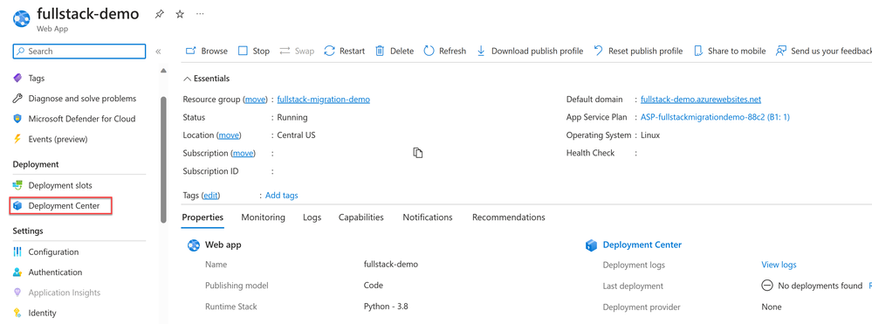Click View logs link
The height and width of the screenshot is (324, 872).
779,265
